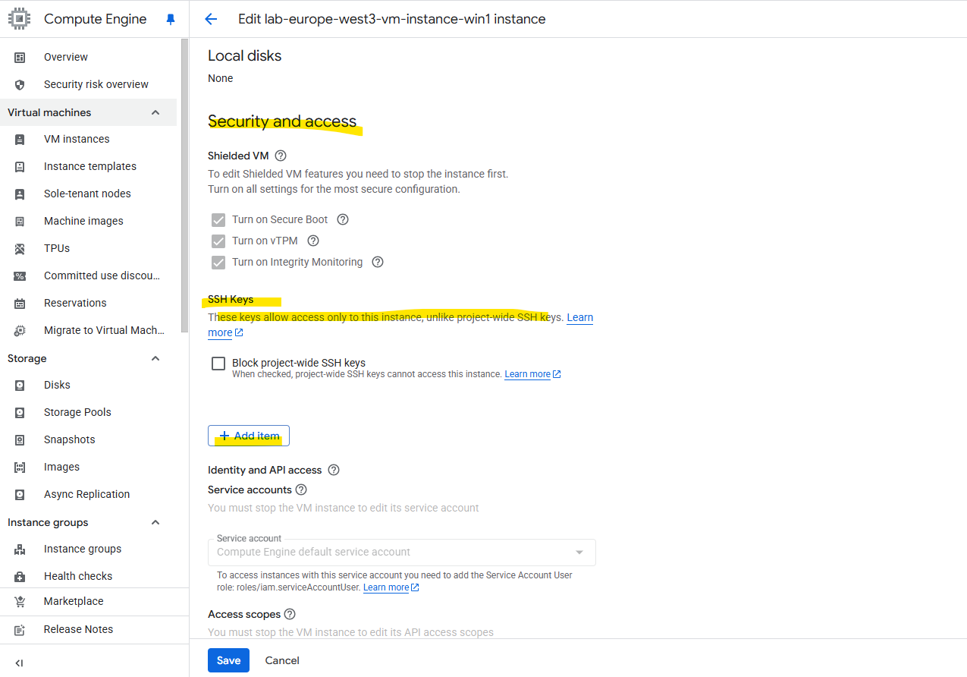This screenshot has width=967, height=677.
Task: Collapse the sidebar with the bottom arrow icon
Action: click(x=20, y=663)
